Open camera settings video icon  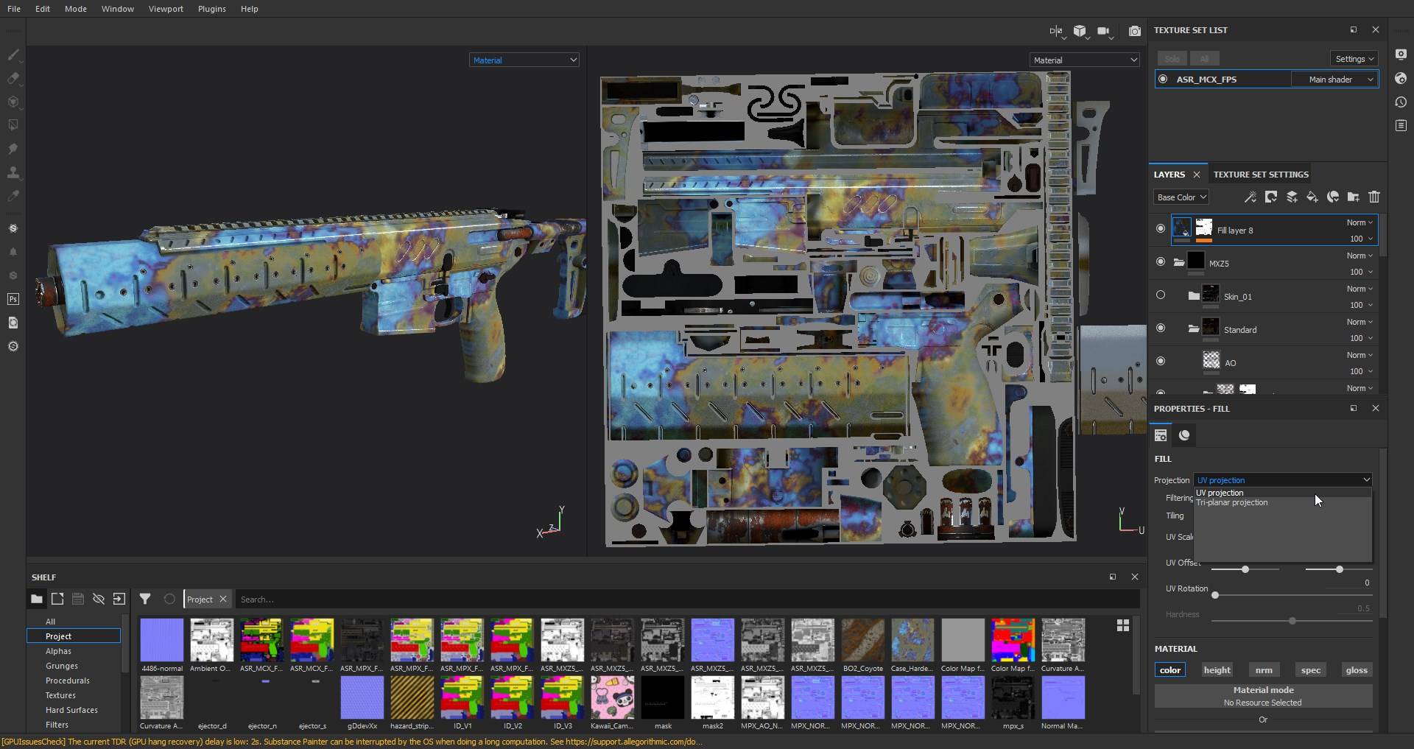click(x=1103, y=31)
